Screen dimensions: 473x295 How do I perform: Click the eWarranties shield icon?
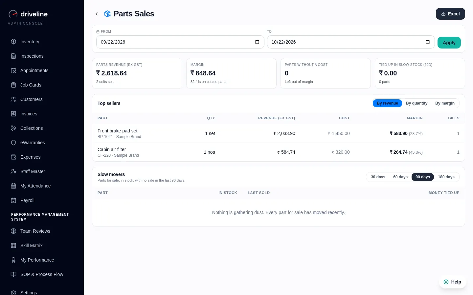[x=13, y=143]
